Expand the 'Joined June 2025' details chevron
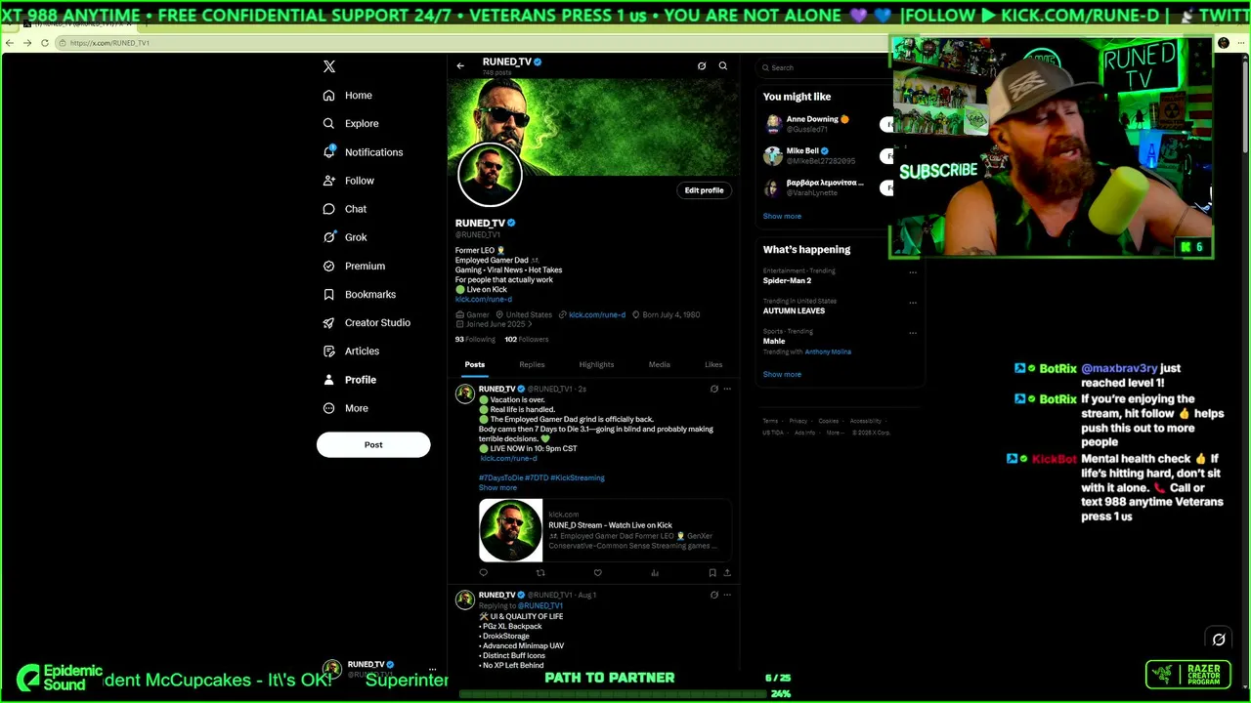1251x703 pixels. (531, 324)
